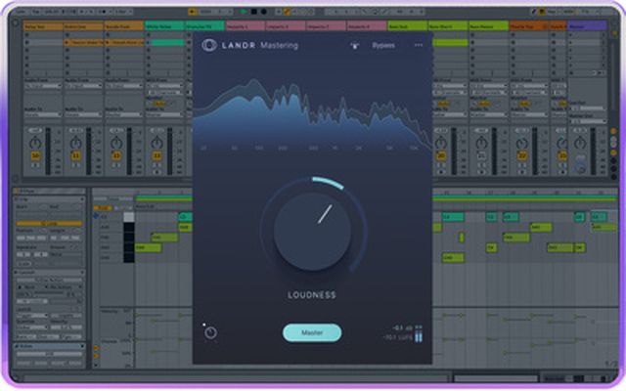The height and width of the screenshot is (391, 626).
Task: Toggle track activator 12
Action: [116, 156]
